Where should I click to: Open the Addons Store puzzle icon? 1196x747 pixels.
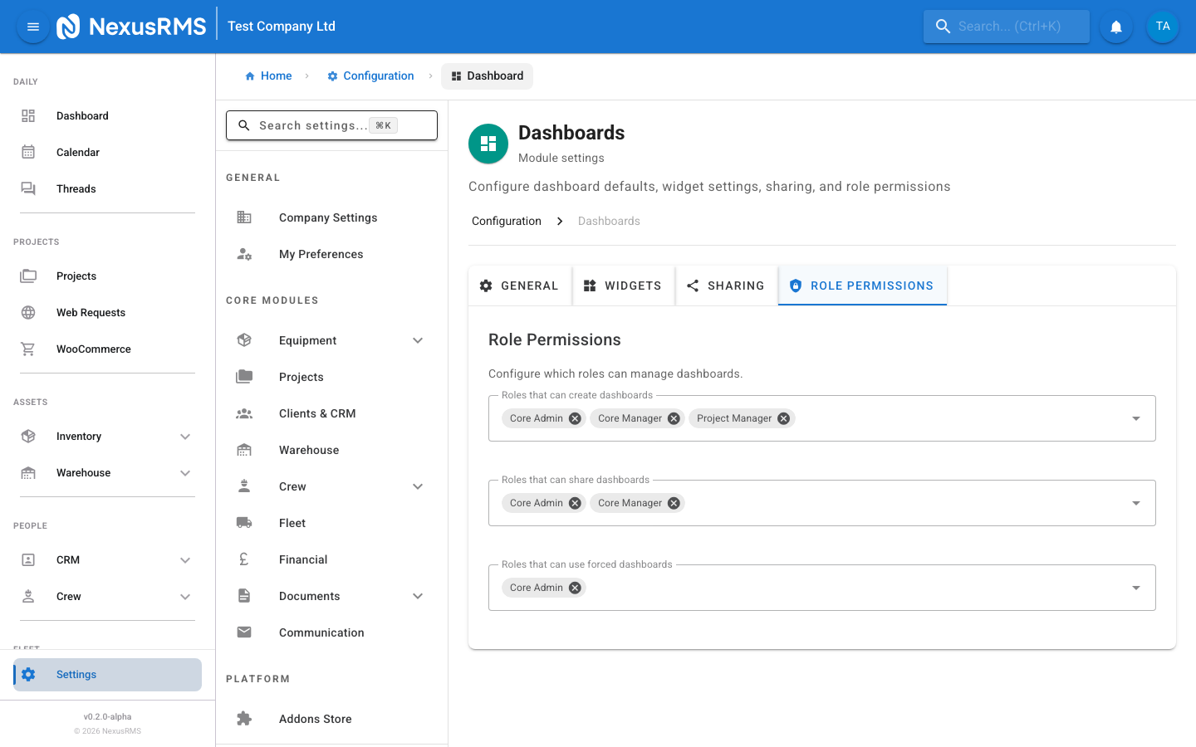(x=243, y=718)
